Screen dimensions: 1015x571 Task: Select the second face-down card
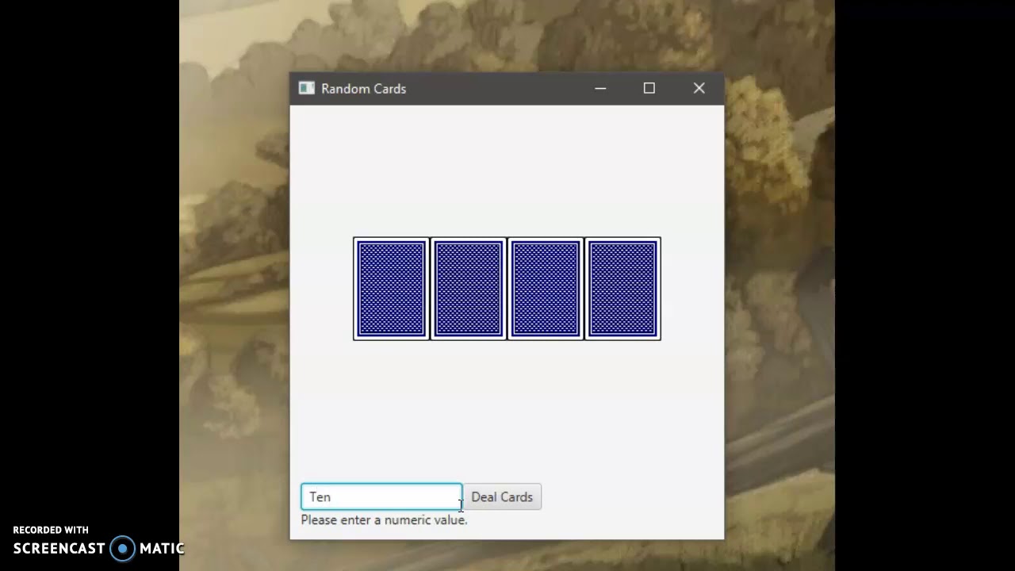point(469,289)
